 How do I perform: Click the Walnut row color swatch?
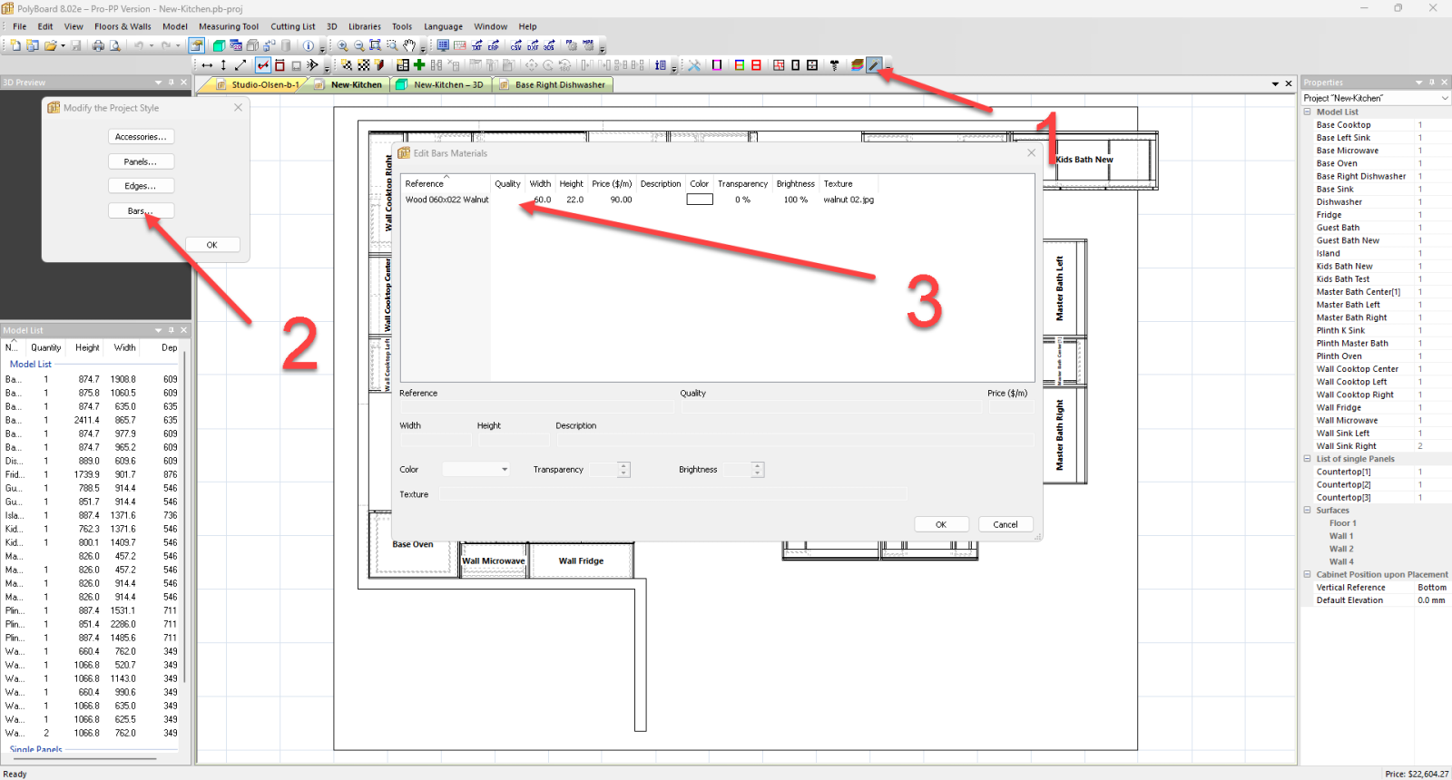699,200
